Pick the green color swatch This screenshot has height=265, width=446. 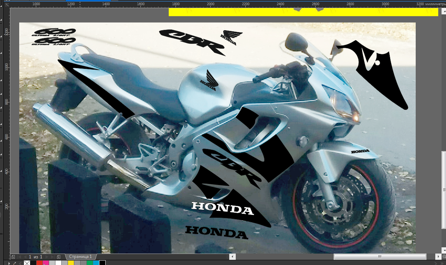(x=90, y=263)
